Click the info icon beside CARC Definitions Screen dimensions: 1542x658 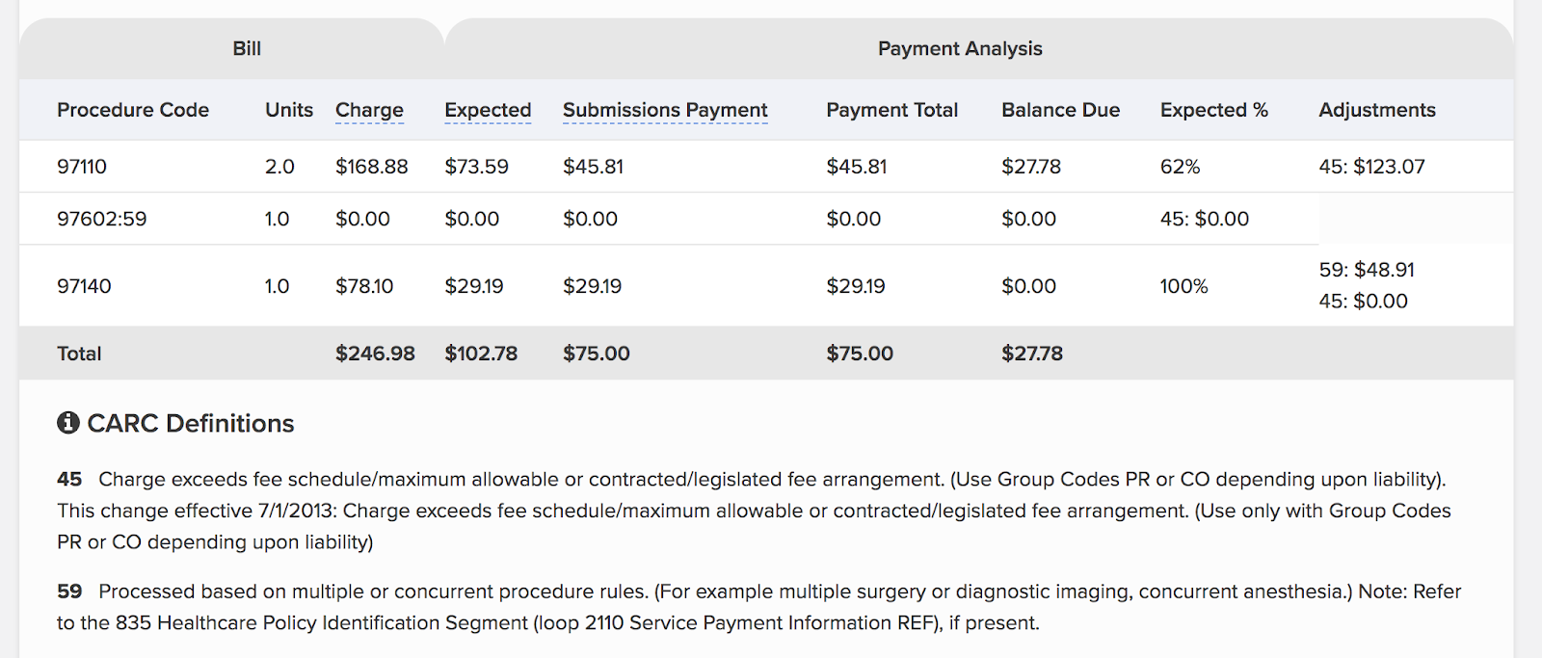pyautogui.click(x=67, y=423)
